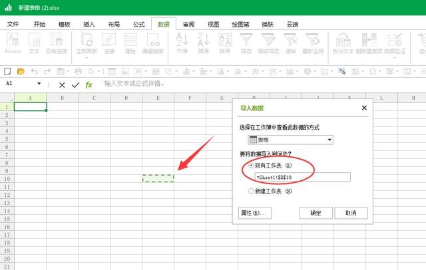Click the new blank document icon

[x=7, y=71]
